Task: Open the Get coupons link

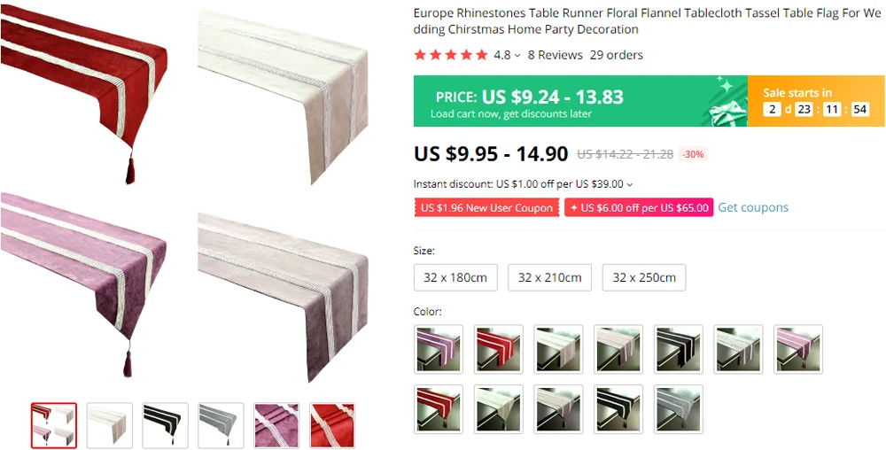Action: coord(753,207)
